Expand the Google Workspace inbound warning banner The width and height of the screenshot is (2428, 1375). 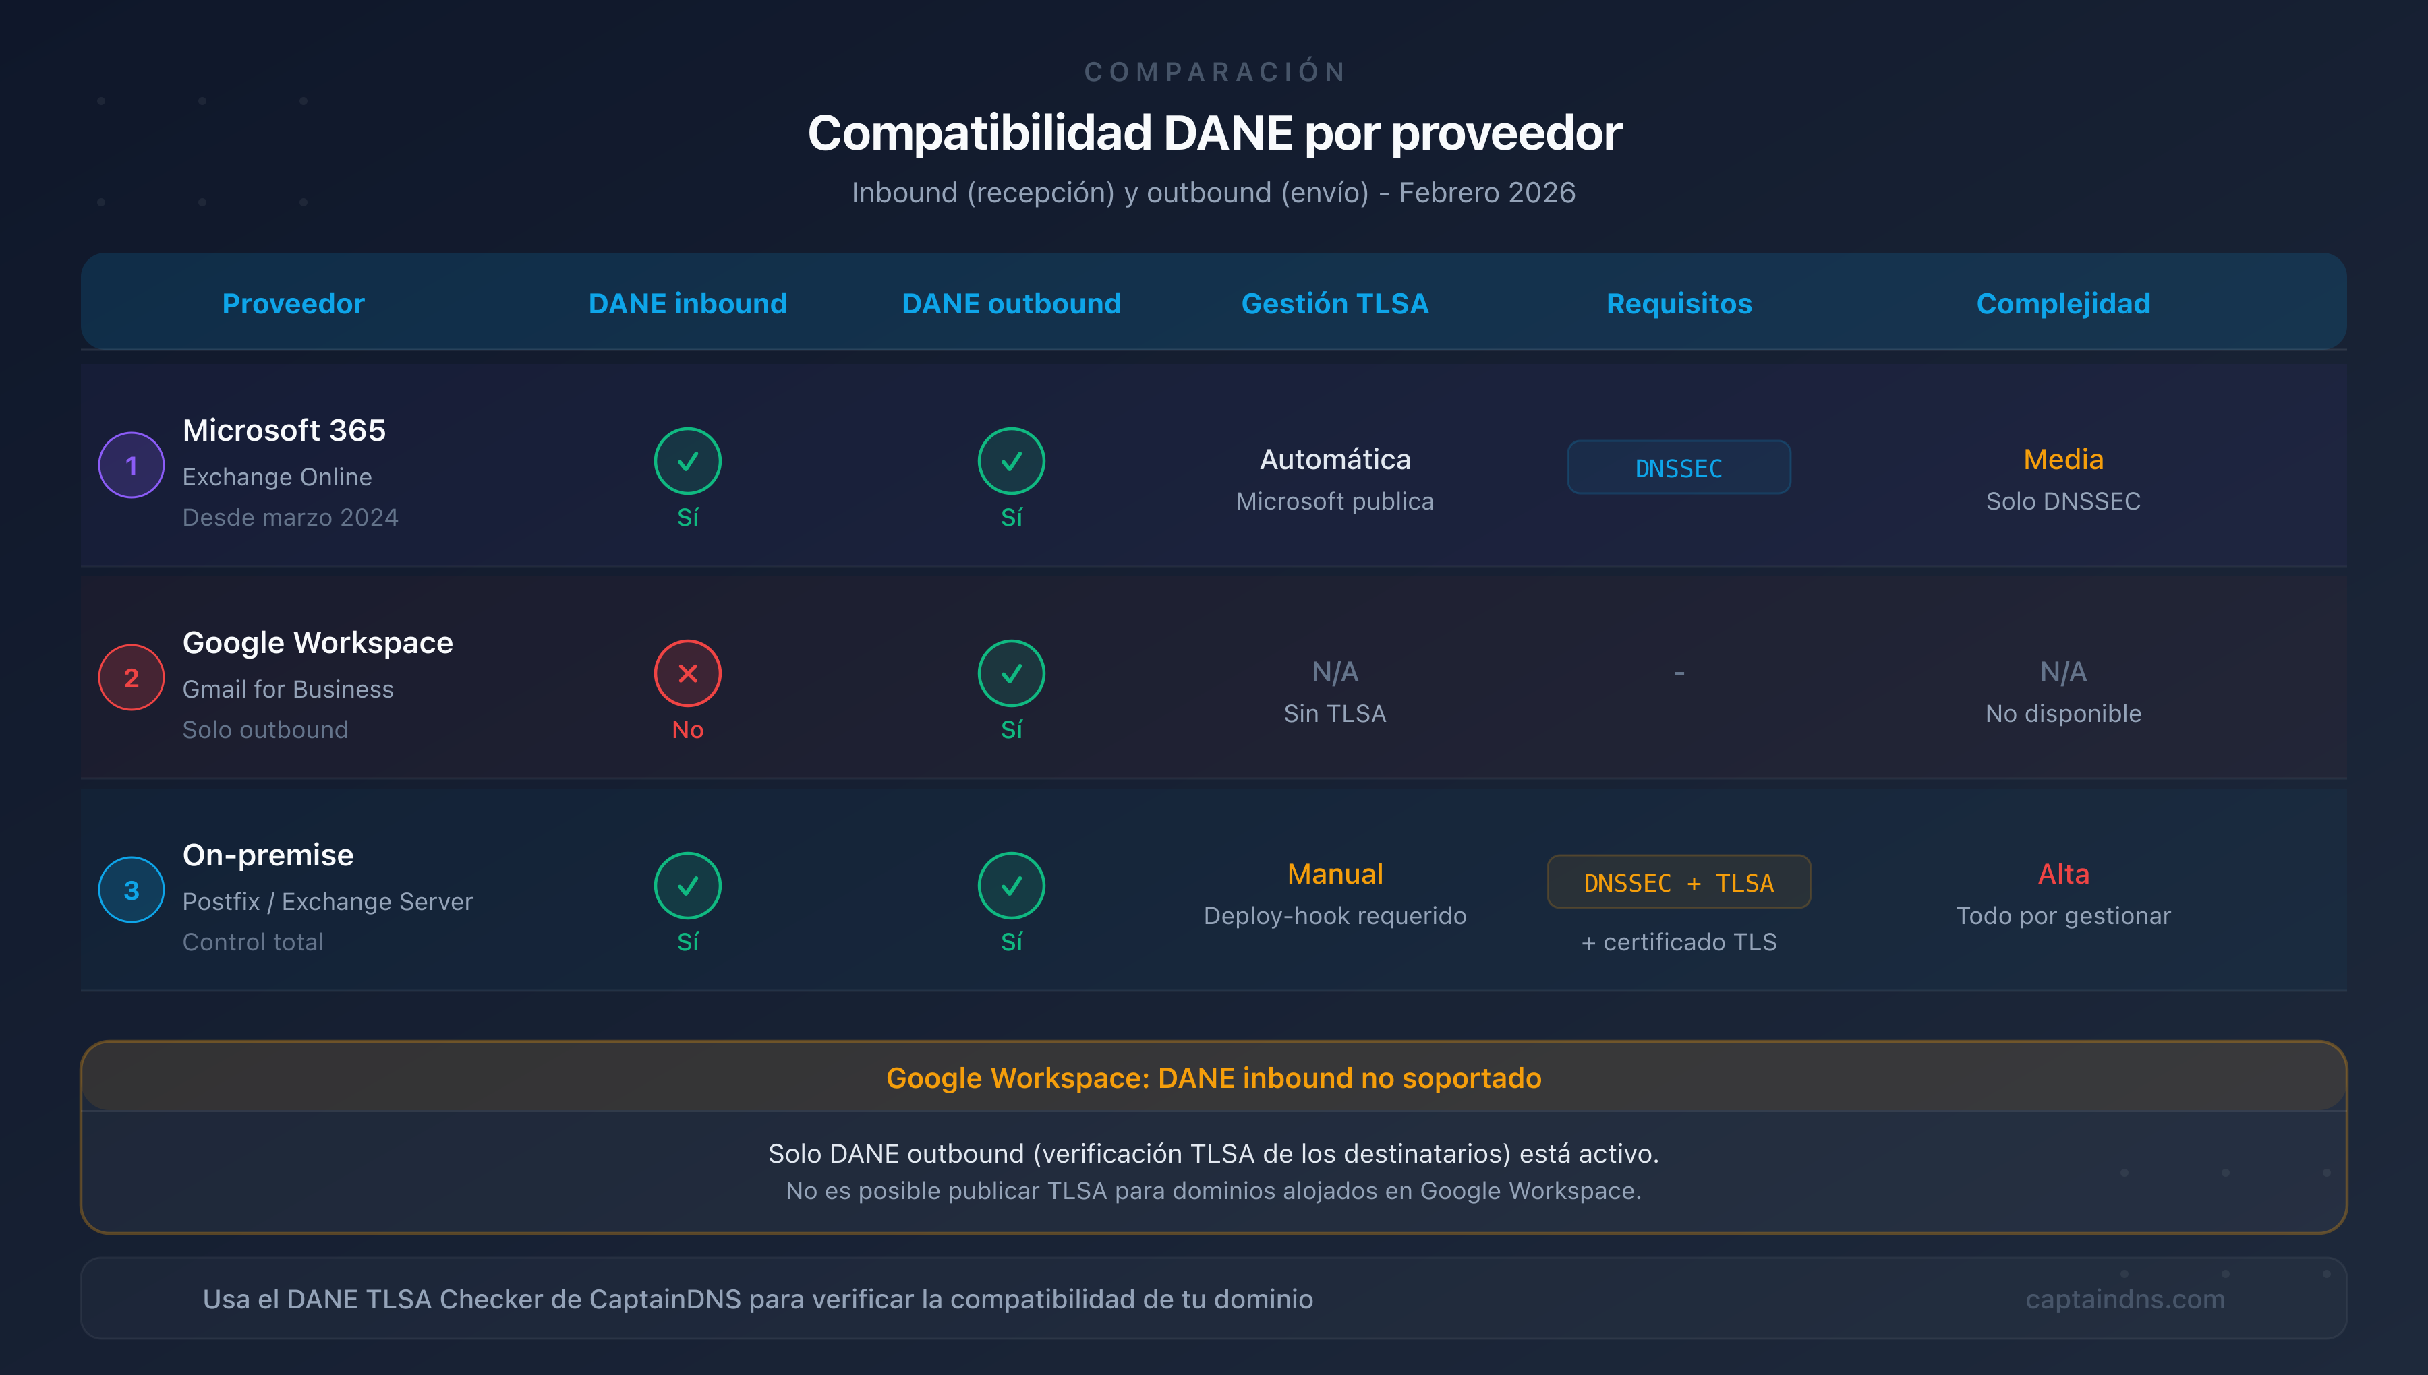(1213, 1078)
